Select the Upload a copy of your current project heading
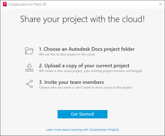 (84, 66)
